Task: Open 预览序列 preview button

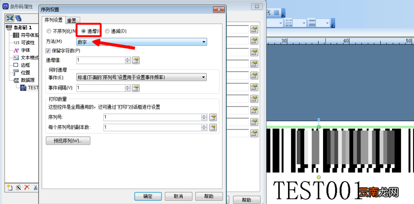Action: [68, 140]
